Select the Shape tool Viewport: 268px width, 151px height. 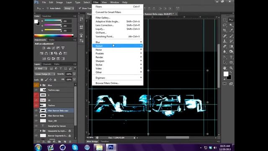coord(231,62)
